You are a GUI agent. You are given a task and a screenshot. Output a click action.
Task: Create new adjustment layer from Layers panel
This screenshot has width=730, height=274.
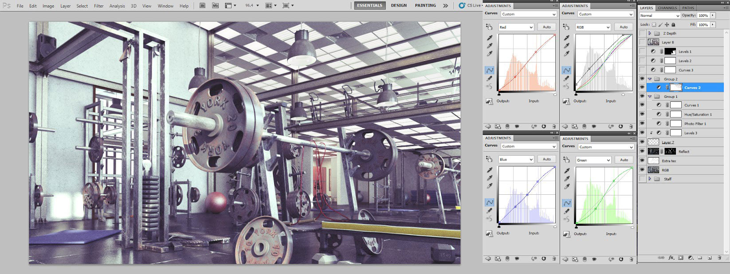click(691, 258)
